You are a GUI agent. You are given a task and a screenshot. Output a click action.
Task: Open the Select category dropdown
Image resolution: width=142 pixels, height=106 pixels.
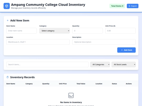point(54,31)
